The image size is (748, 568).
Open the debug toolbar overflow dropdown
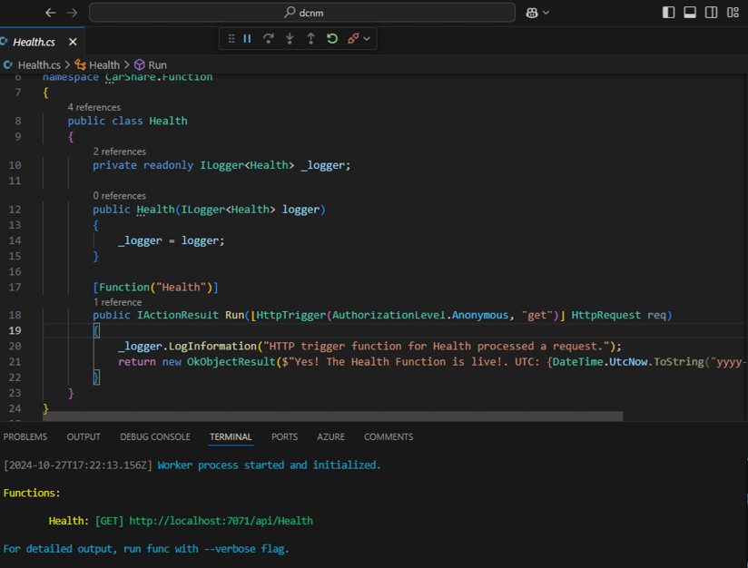click(366, 38)
